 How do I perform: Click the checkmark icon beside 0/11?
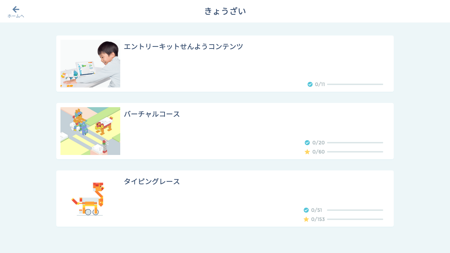(x=310, y=84)
